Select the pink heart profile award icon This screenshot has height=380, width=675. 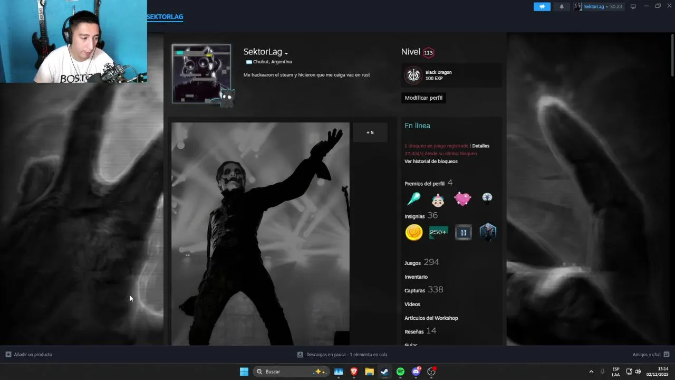[x=462, y=199]
